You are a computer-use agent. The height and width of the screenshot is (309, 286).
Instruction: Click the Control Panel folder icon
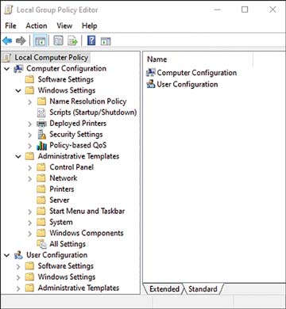coord(41,167)
